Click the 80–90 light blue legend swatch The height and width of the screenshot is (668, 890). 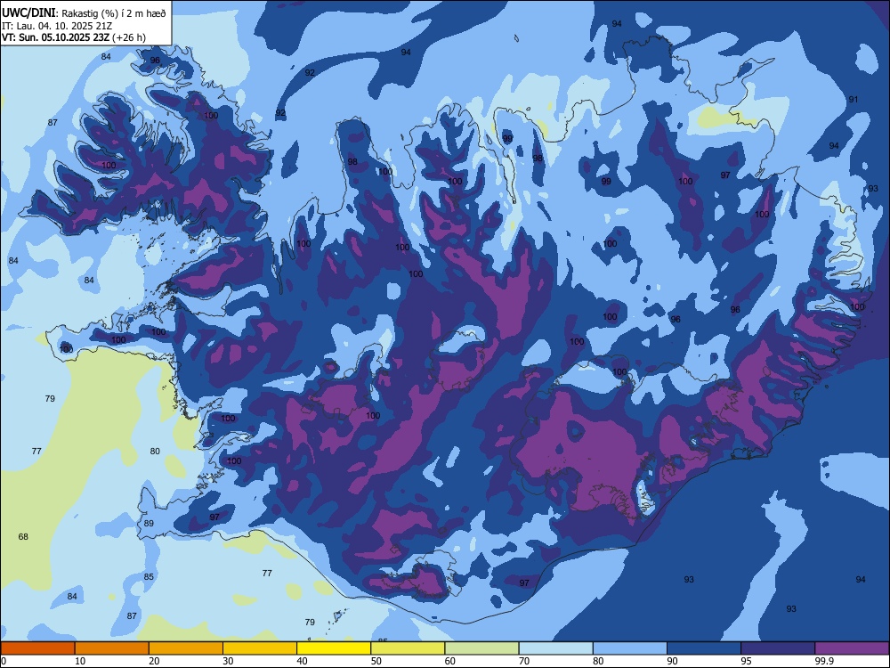(630, 648)
